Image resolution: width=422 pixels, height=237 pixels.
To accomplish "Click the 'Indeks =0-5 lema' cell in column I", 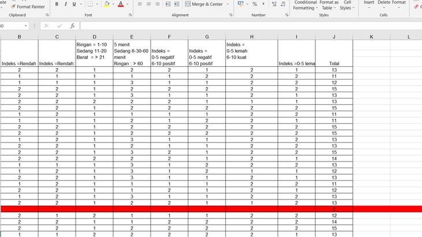I will (x=297, y=53).
